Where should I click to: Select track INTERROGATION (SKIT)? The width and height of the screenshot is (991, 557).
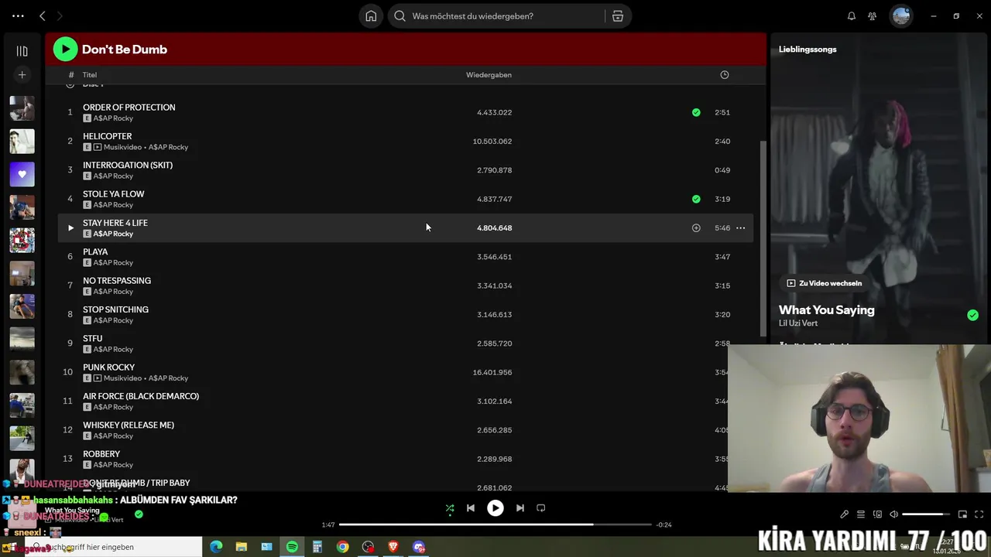coord(128,165)
